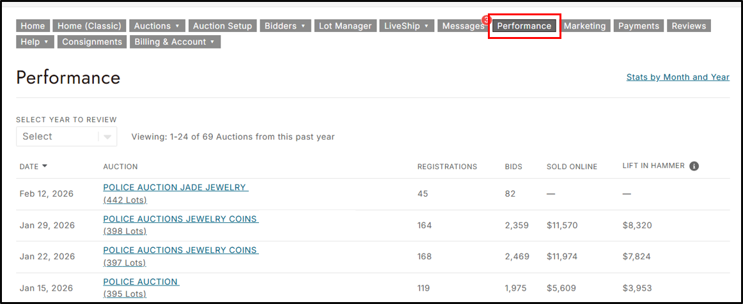Click the Jan 22, 2026 date cell
This screenshot has width=743, height=304.
(x=47, y=257)
